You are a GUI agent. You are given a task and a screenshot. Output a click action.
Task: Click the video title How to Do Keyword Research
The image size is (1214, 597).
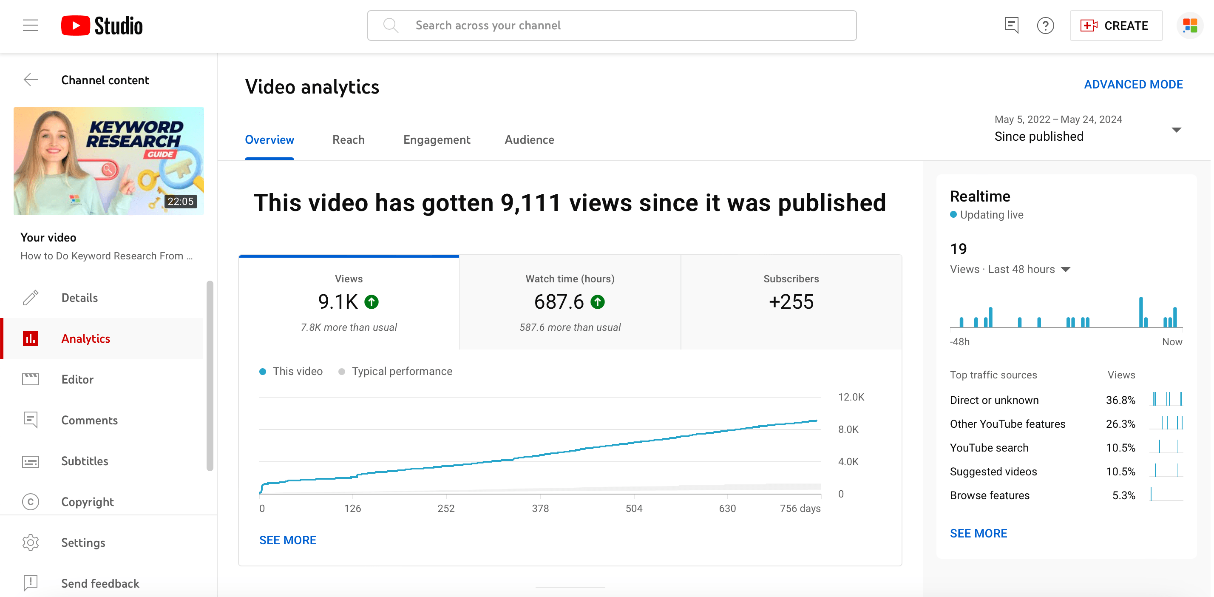(107, 256)
